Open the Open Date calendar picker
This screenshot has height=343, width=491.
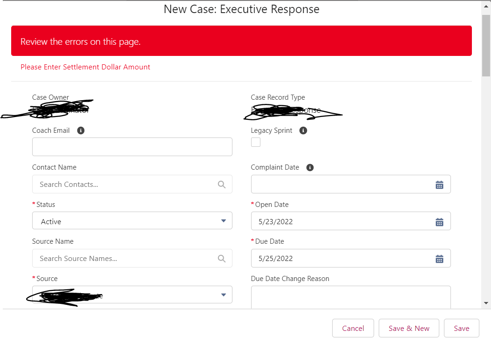[439, 222]
